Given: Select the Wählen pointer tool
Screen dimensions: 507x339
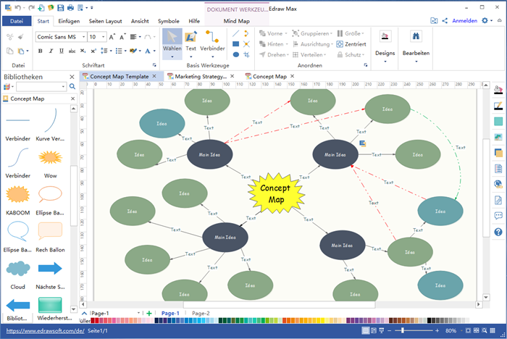Looking at the screenshot, I should point(172,41).
